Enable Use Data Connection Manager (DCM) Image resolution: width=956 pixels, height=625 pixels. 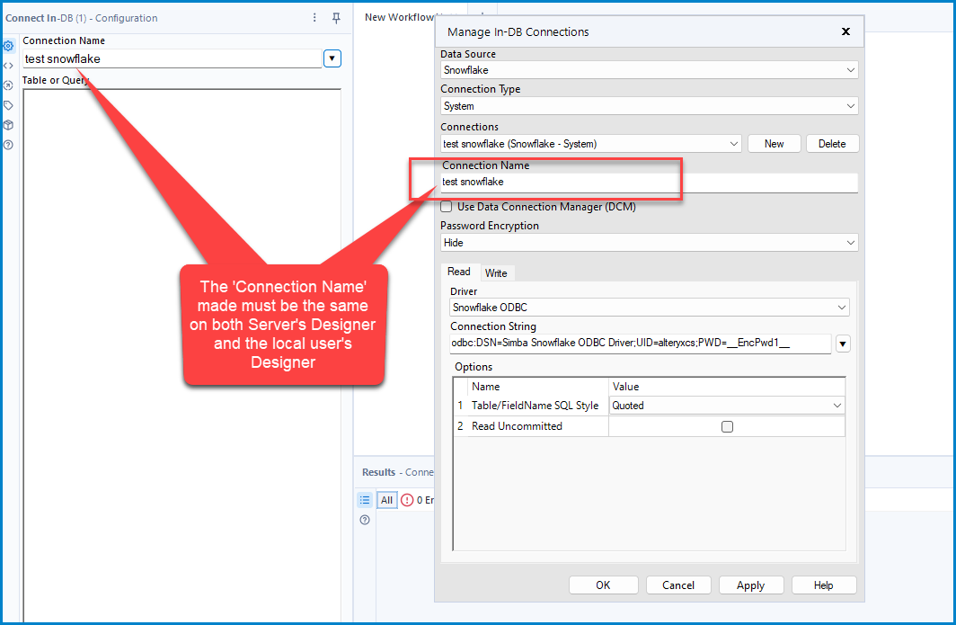(447, 206)
